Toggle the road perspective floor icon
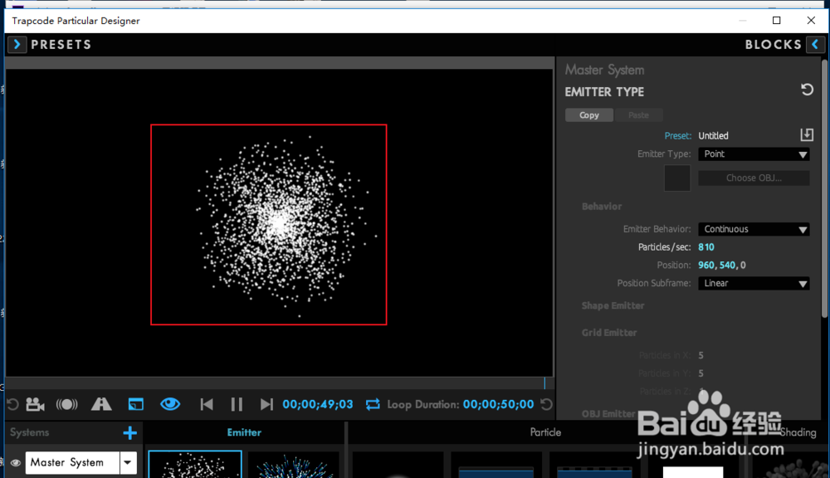This screenshot has width=830, height=478. tap(101, 404)
